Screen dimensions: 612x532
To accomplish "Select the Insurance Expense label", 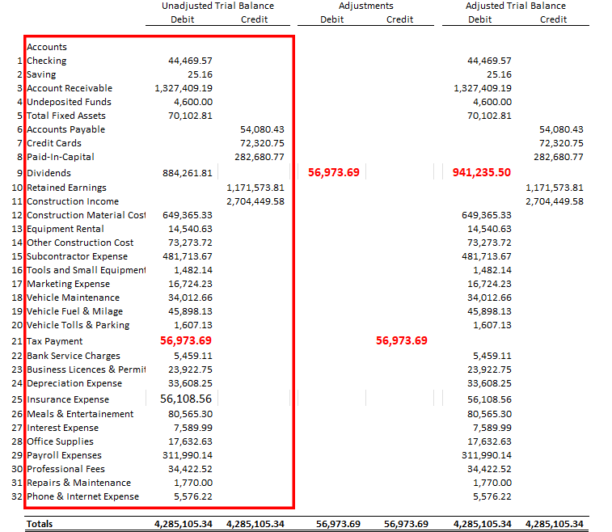I will 68,399.
